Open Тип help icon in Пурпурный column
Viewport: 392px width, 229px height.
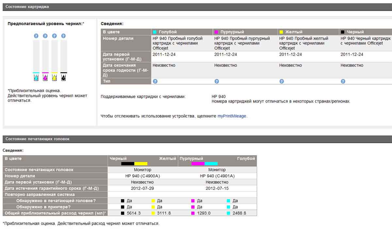(217, 81)
